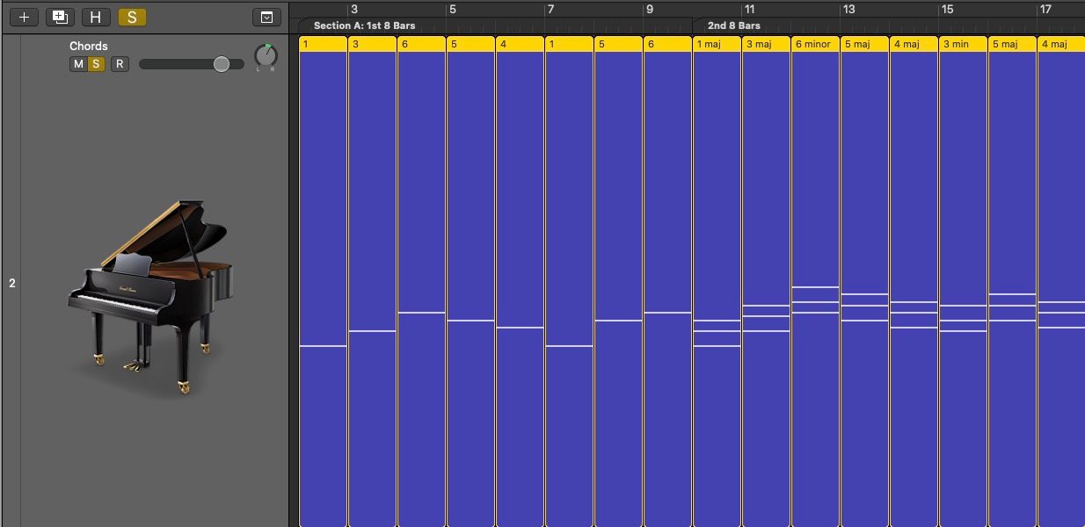
Task: Select the New Track with Duplicate Settings icon
Action: pyautogui.click(x=59, y=17)
